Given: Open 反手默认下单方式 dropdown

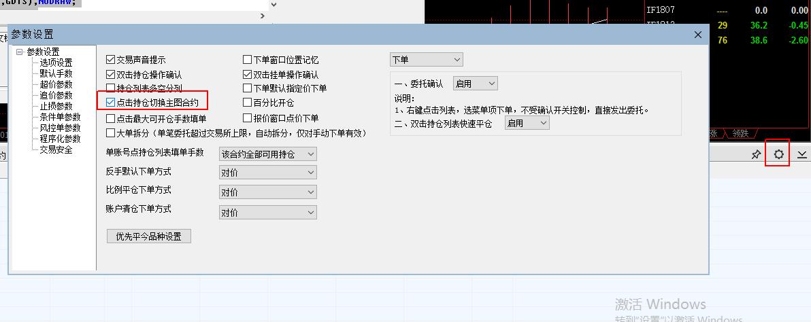Looking at the screenshot, I should point(267,173).
